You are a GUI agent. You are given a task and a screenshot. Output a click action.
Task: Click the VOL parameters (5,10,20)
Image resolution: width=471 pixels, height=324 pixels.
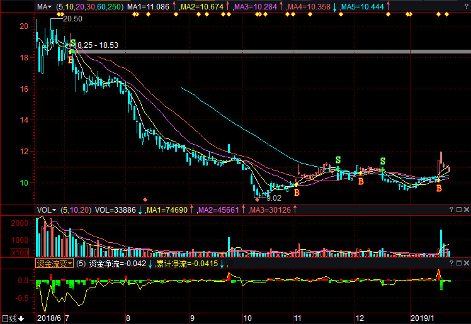pyautogui.click(x=76, y=209)
